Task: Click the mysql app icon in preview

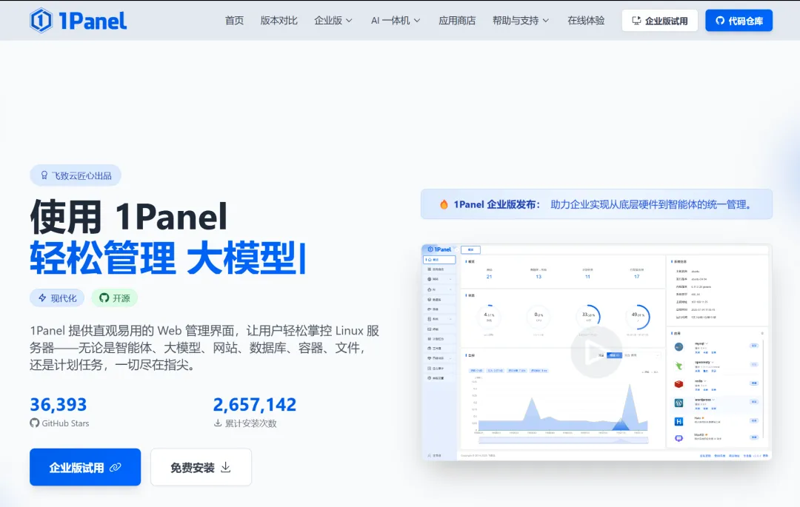Action: tap(679, 347)
